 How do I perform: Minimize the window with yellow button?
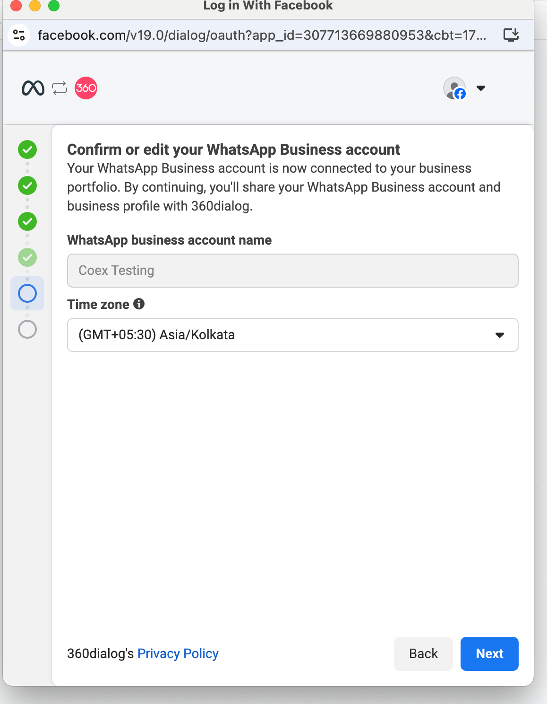point(35,6)
